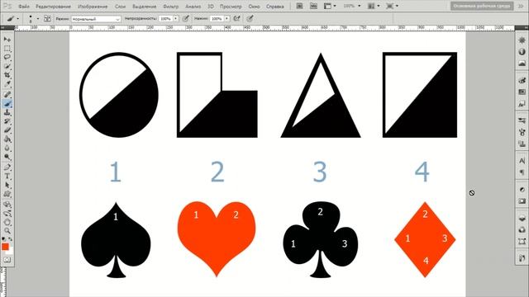Select the Blur tool

coord(7,148)
